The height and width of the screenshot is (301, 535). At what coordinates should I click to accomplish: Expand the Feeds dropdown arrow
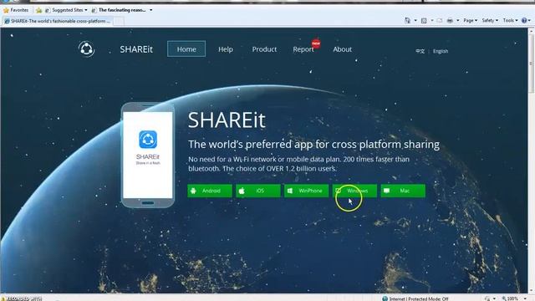tap(431, 20)
